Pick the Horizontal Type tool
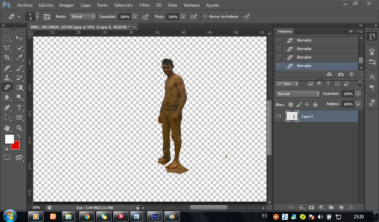 point(19,108)
